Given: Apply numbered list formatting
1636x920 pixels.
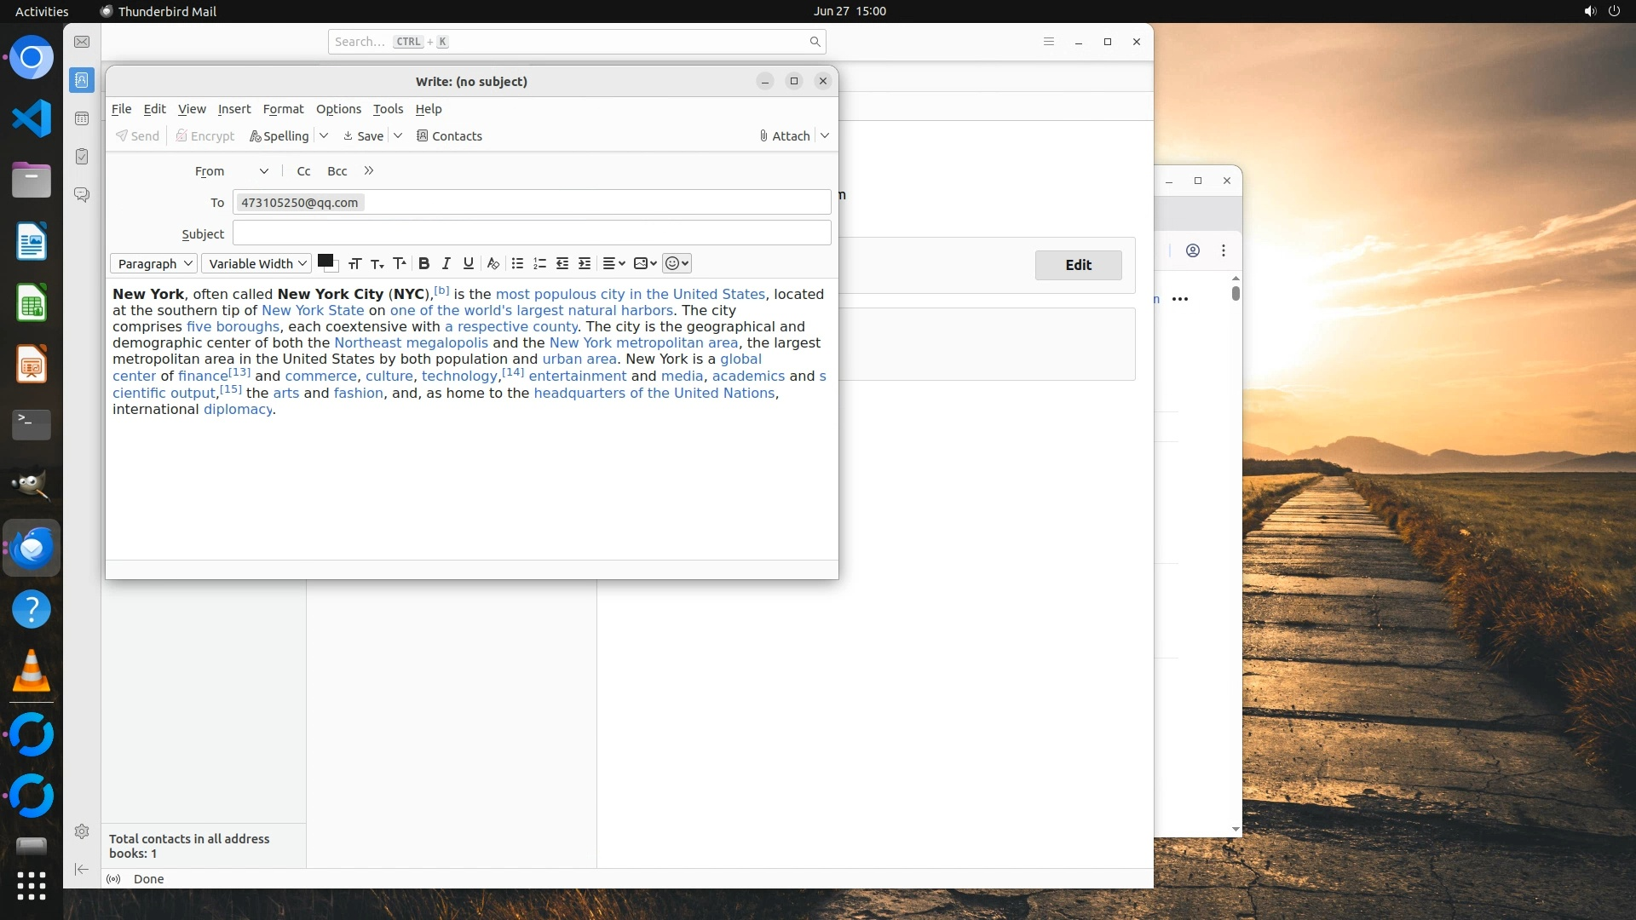Looking at the screenshot, I should point(539,263).
